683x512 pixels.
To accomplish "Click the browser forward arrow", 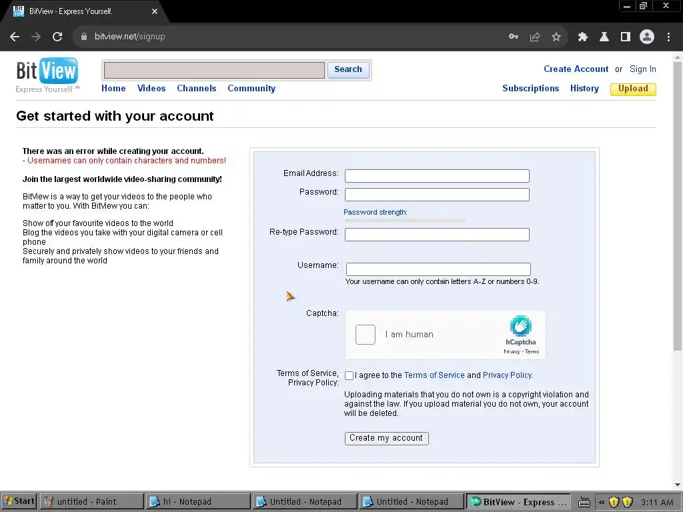I will pyautogui.click(x=36, y=37).
